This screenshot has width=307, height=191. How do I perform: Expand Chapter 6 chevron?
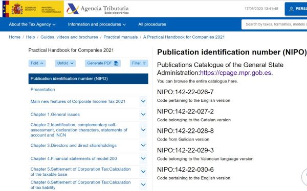tap(143, 184)
